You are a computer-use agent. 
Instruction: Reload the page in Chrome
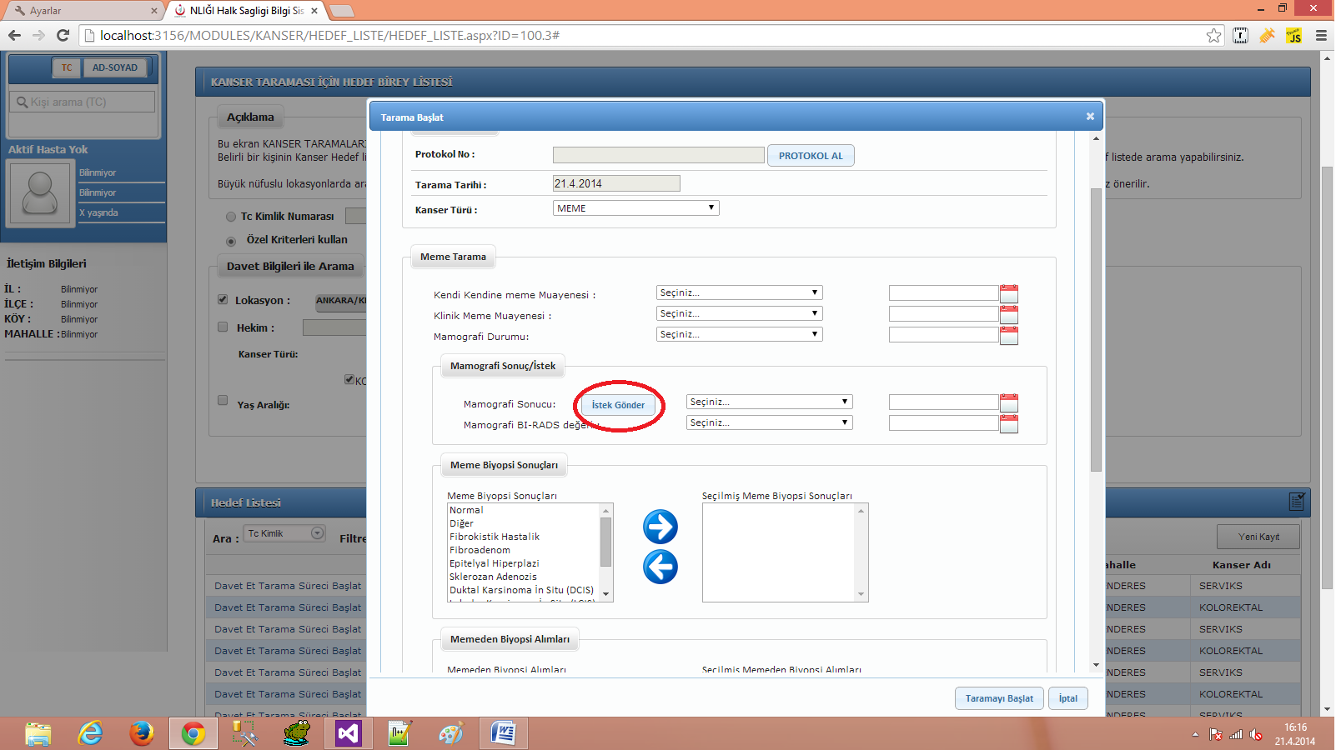tap(63, 35)
